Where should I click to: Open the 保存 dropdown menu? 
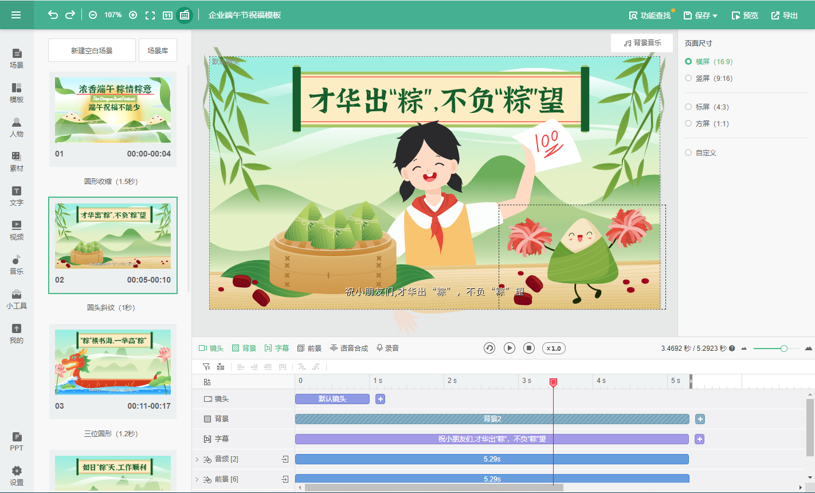tap(701, 15)
